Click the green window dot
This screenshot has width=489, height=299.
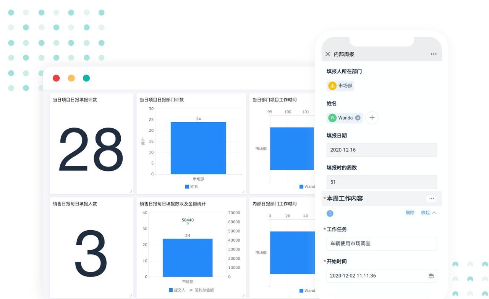point(86,78)
